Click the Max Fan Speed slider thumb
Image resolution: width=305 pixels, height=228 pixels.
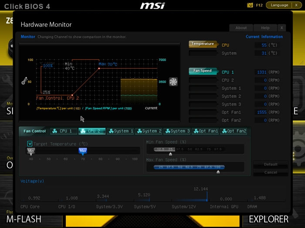coord(218,172)
